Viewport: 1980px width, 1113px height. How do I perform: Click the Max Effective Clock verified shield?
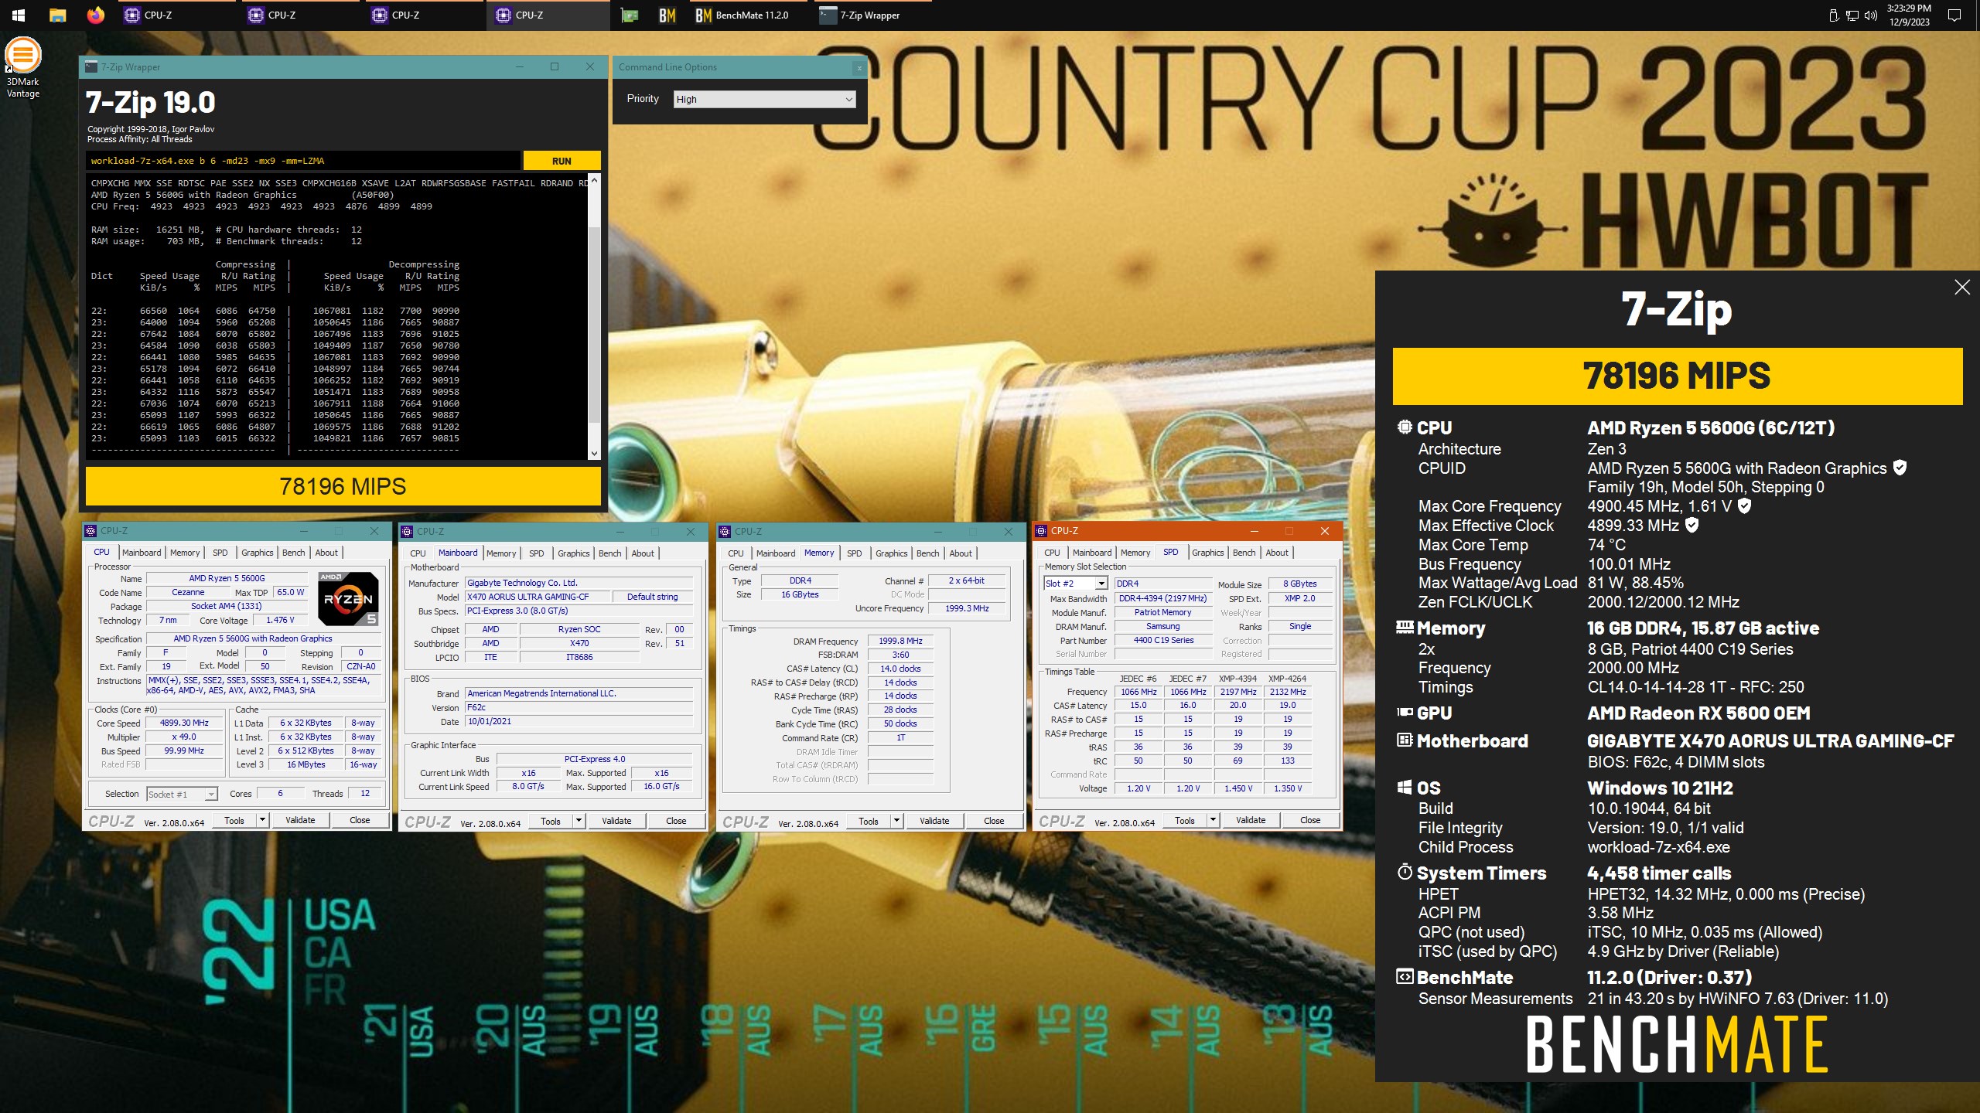pos(1692,525)
